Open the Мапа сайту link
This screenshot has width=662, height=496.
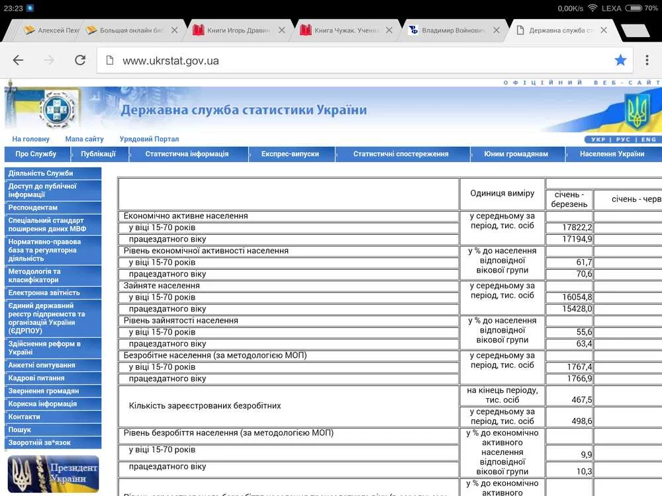click(85, 139)
